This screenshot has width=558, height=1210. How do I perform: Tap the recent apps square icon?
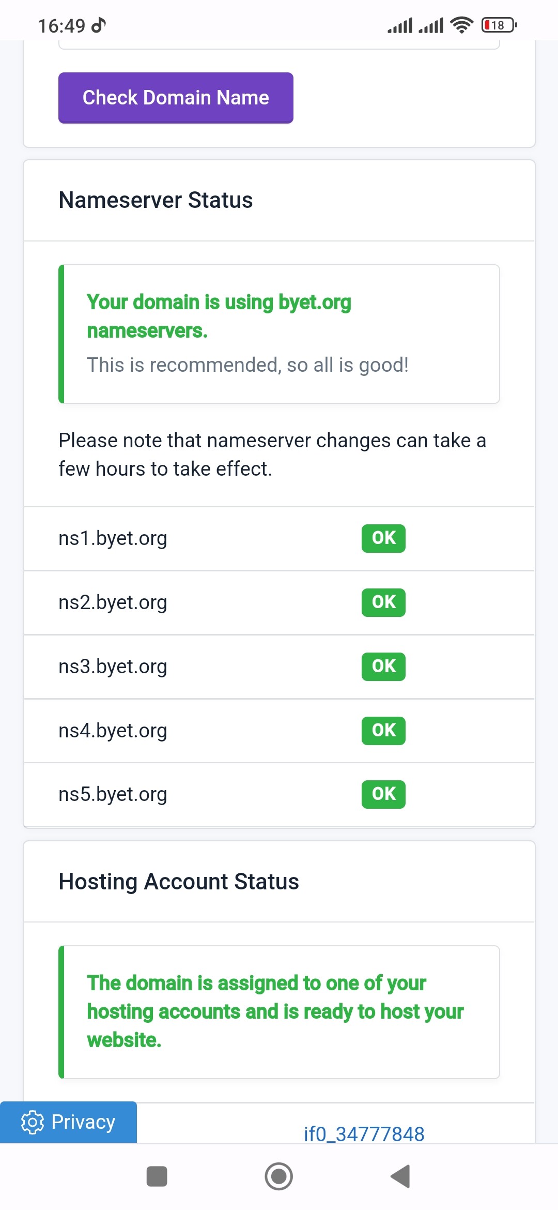click(157, 1176)
